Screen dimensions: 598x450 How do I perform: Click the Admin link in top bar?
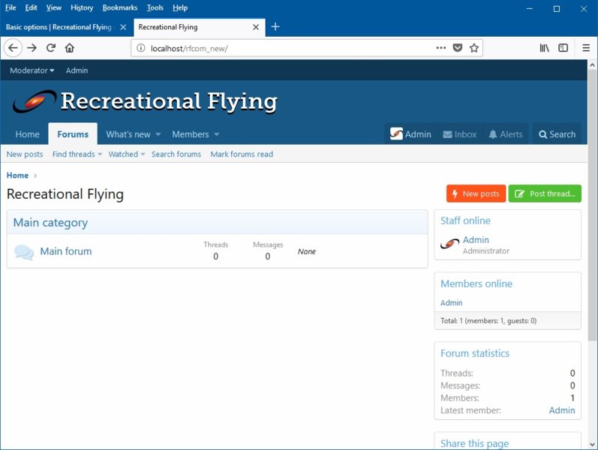(77, 70)
